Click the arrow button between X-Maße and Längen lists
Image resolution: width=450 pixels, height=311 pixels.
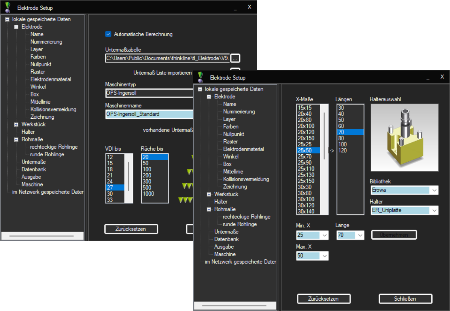tap(332, 151)
